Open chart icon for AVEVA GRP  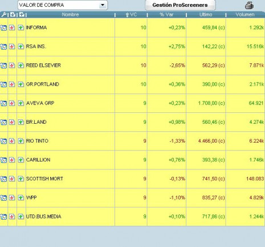pyautogui.click(x=3, y=103)
